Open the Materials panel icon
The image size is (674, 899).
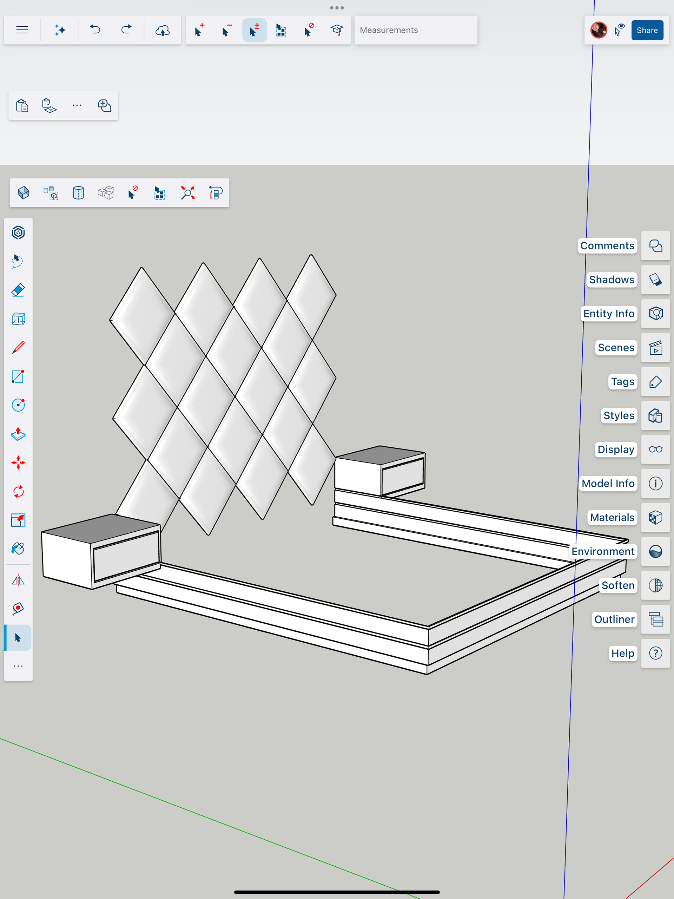[x=655, y=517]
